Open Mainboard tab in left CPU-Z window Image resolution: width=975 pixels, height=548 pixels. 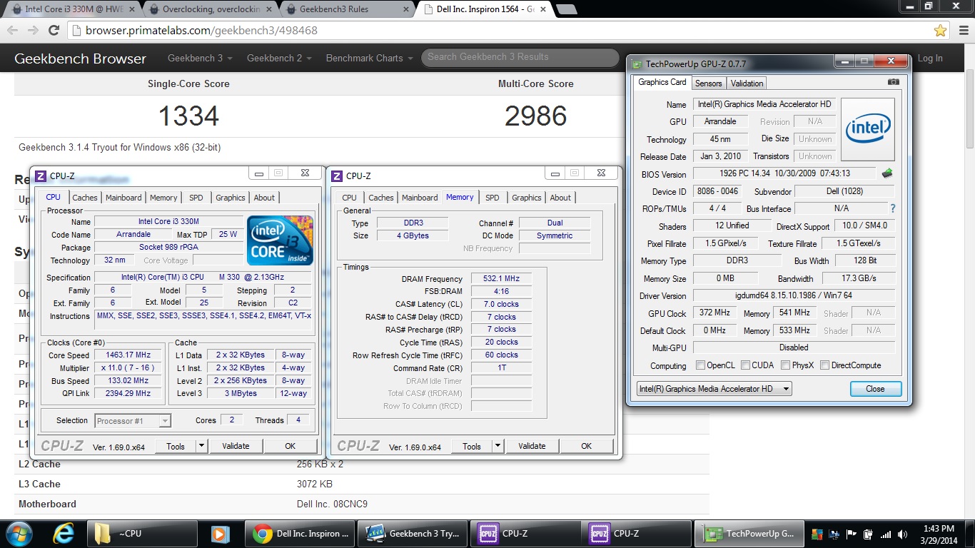pos(123,198)
